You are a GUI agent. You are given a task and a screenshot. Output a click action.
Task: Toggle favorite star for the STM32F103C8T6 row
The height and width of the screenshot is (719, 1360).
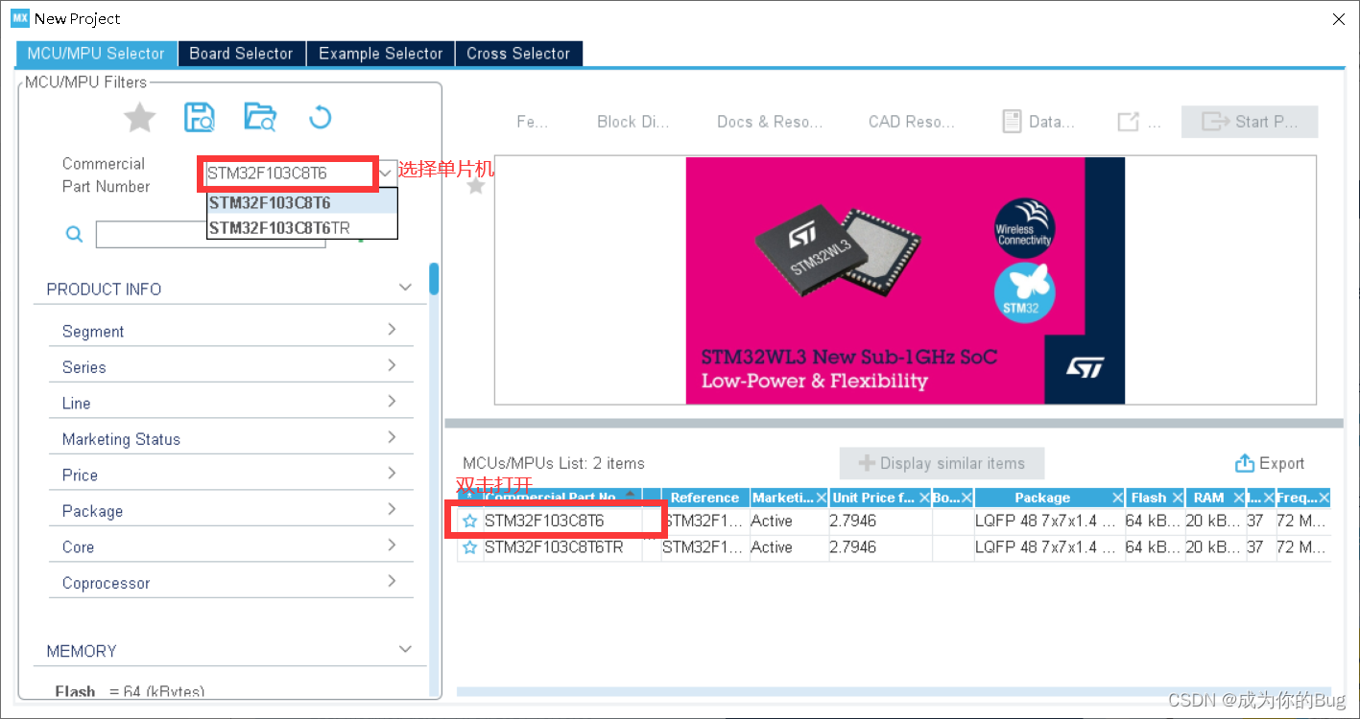click(469, 522)
